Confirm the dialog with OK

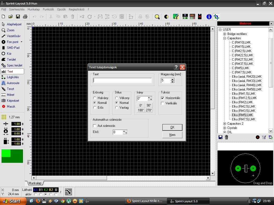click(x=172, y=127)
